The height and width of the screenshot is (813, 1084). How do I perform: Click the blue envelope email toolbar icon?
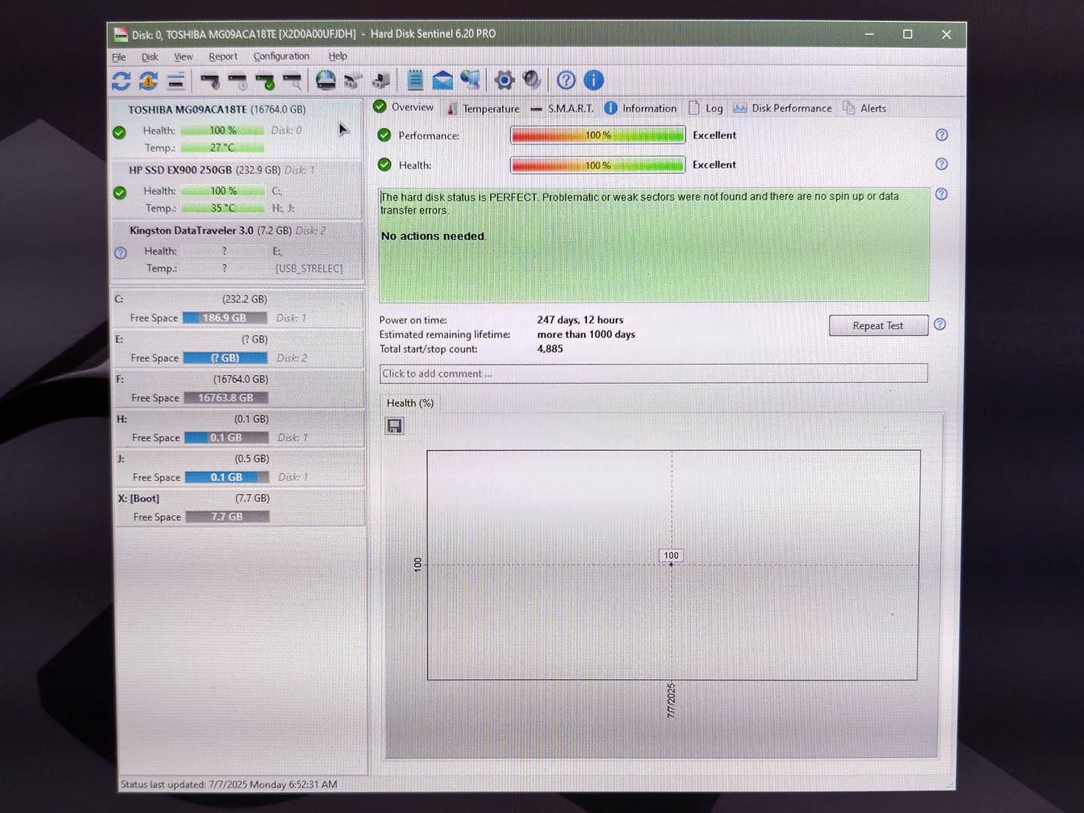click(443, 80)
